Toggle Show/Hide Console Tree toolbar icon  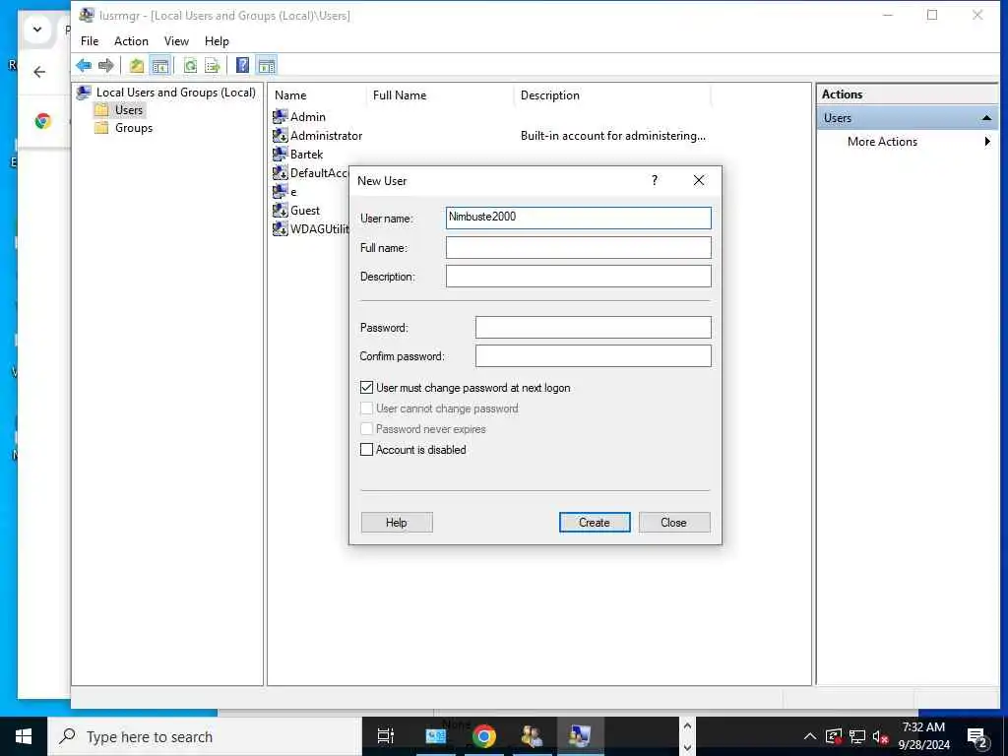[x=160, y=65]
